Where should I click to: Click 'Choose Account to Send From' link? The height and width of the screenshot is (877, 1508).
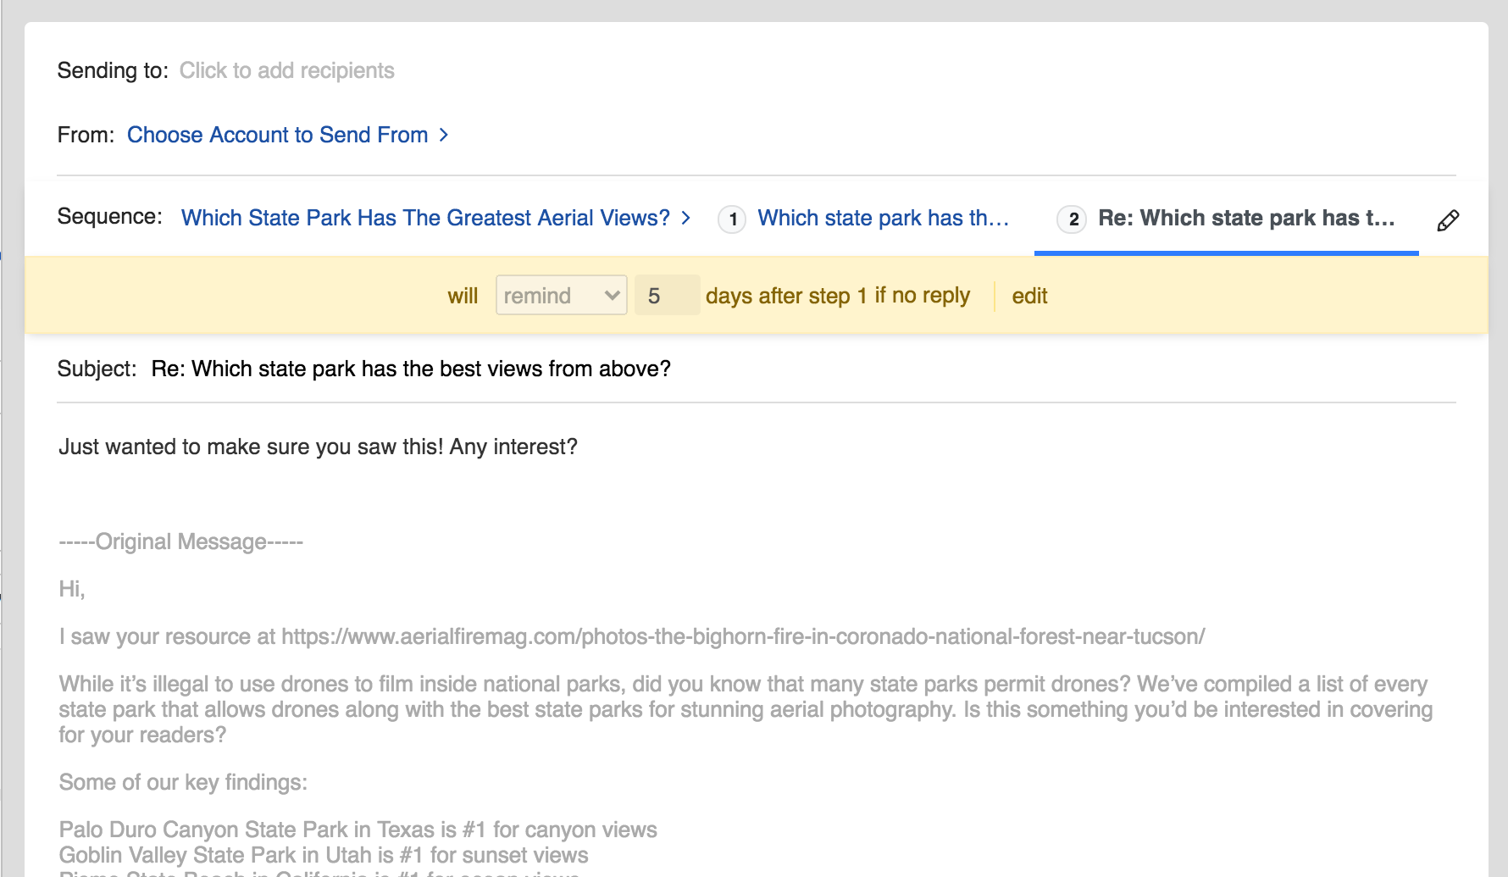[277, 135]
